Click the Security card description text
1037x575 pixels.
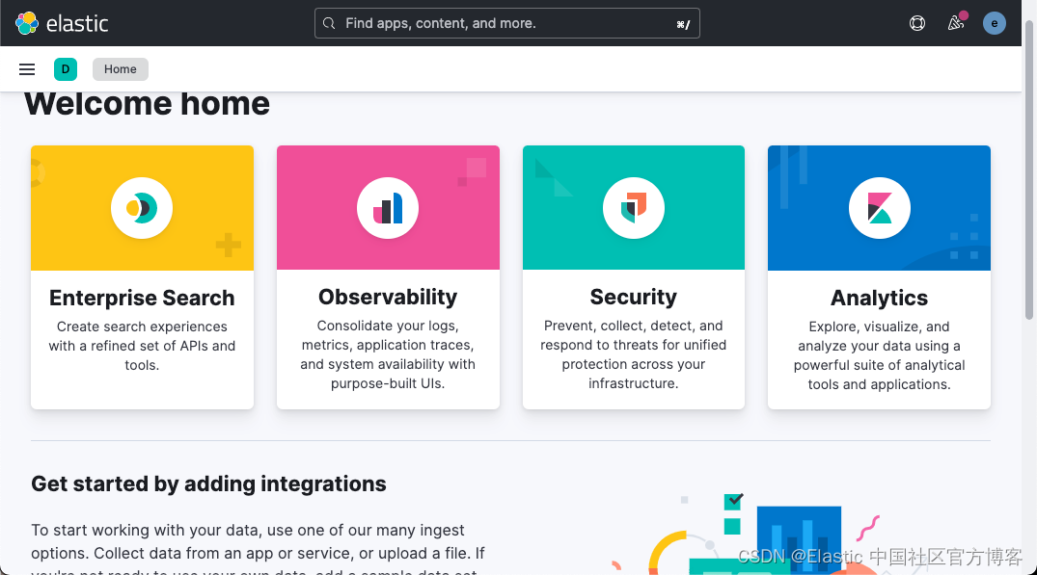coord(634,354)
